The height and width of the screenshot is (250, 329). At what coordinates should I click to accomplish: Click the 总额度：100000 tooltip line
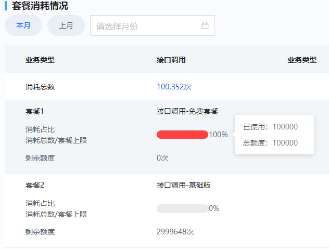(270, 143)
